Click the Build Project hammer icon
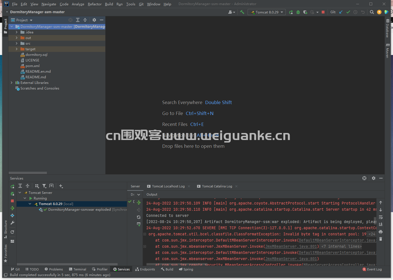Screen dimensions: 393x280 tap(242, 12)
